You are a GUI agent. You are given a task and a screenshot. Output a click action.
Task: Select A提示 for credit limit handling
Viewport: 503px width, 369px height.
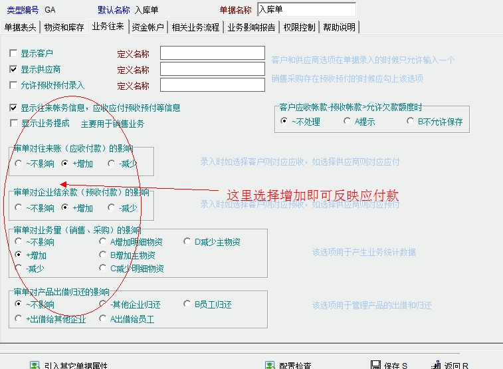tap(348, 122)
